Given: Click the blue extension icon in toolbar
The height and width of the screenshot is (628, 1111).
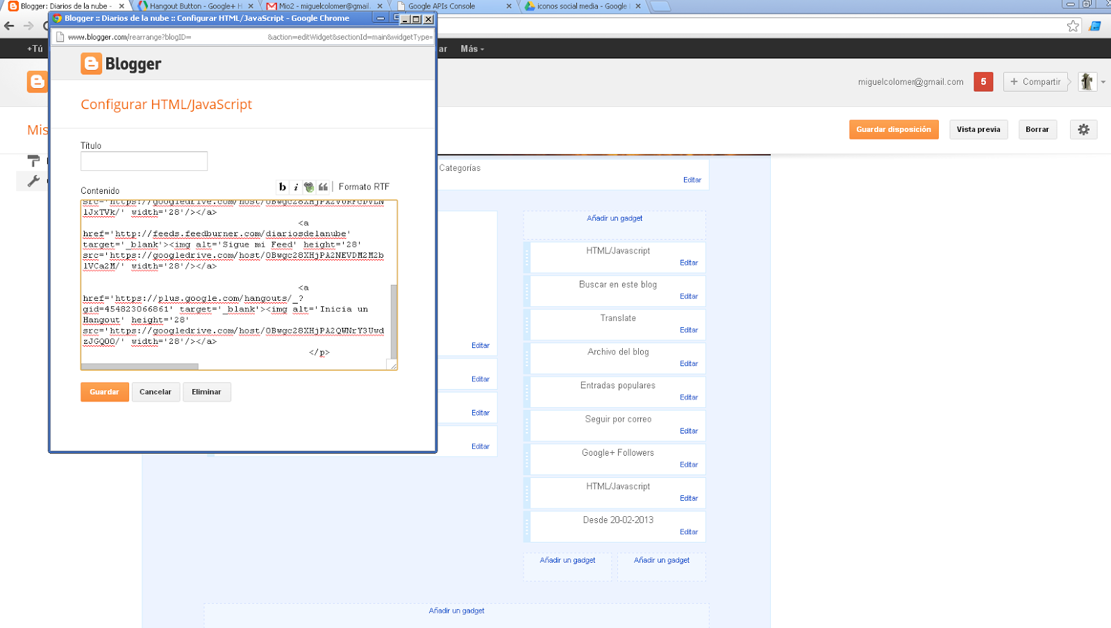Looking at the screenshot, I should (1095, 26).
